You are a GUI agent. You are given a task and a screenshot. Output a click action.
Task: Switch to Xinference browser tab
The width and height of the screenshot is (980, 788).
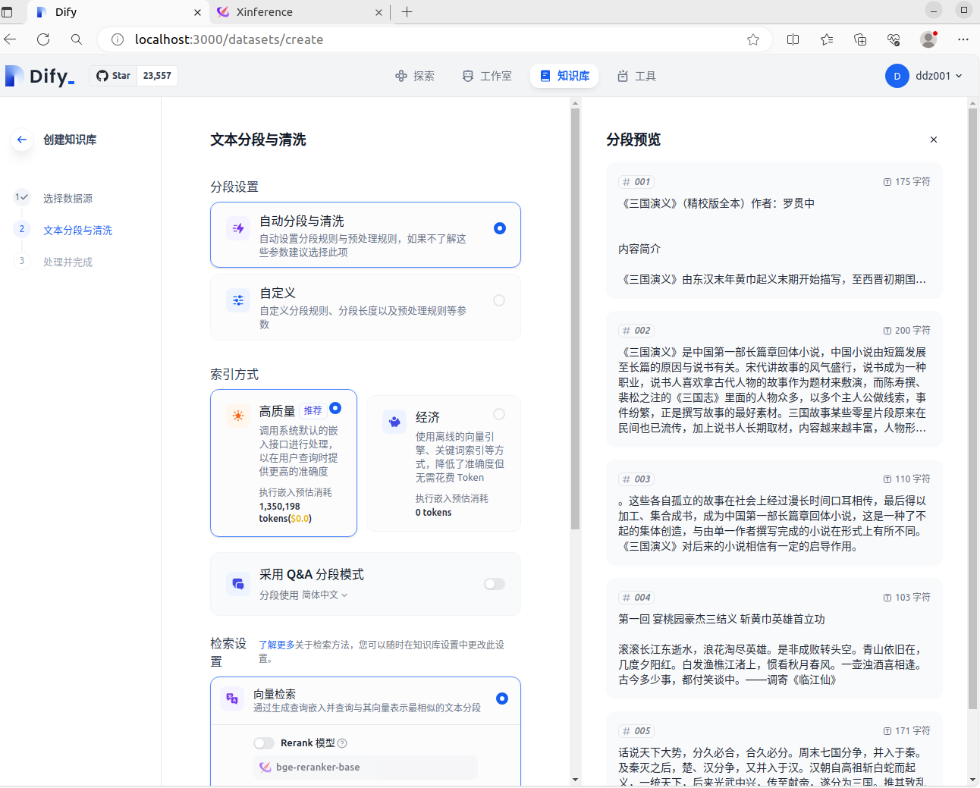297,12
